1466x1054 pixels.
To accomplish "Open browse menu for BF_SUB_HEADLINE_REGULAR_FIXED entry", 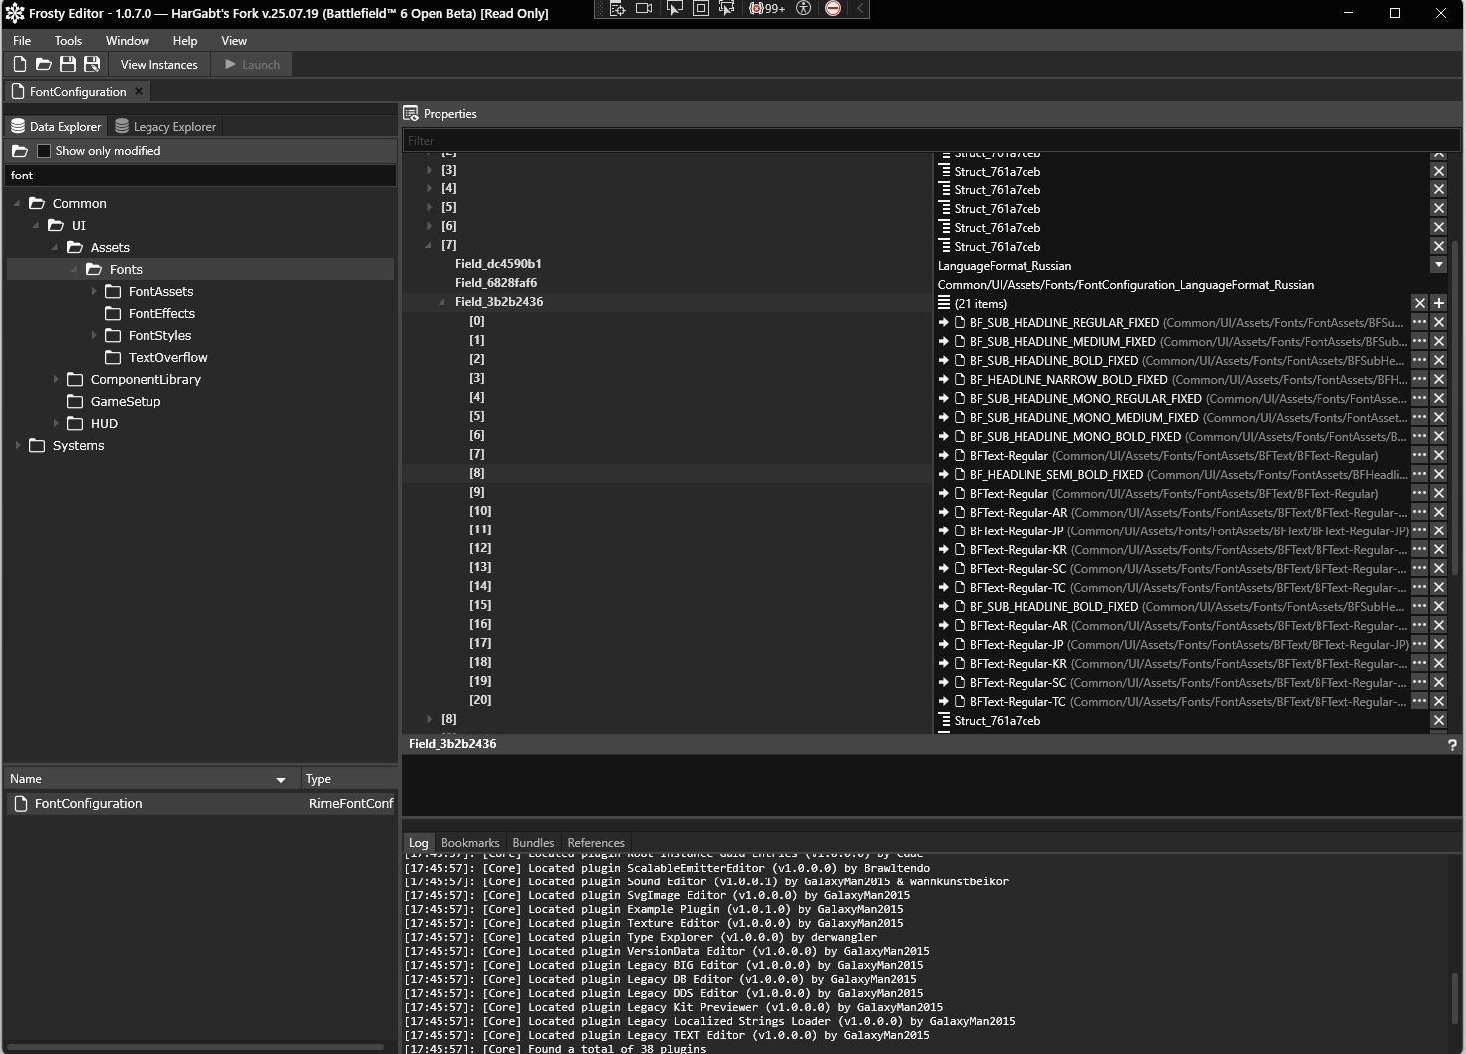I will (x=1419, y=322).
